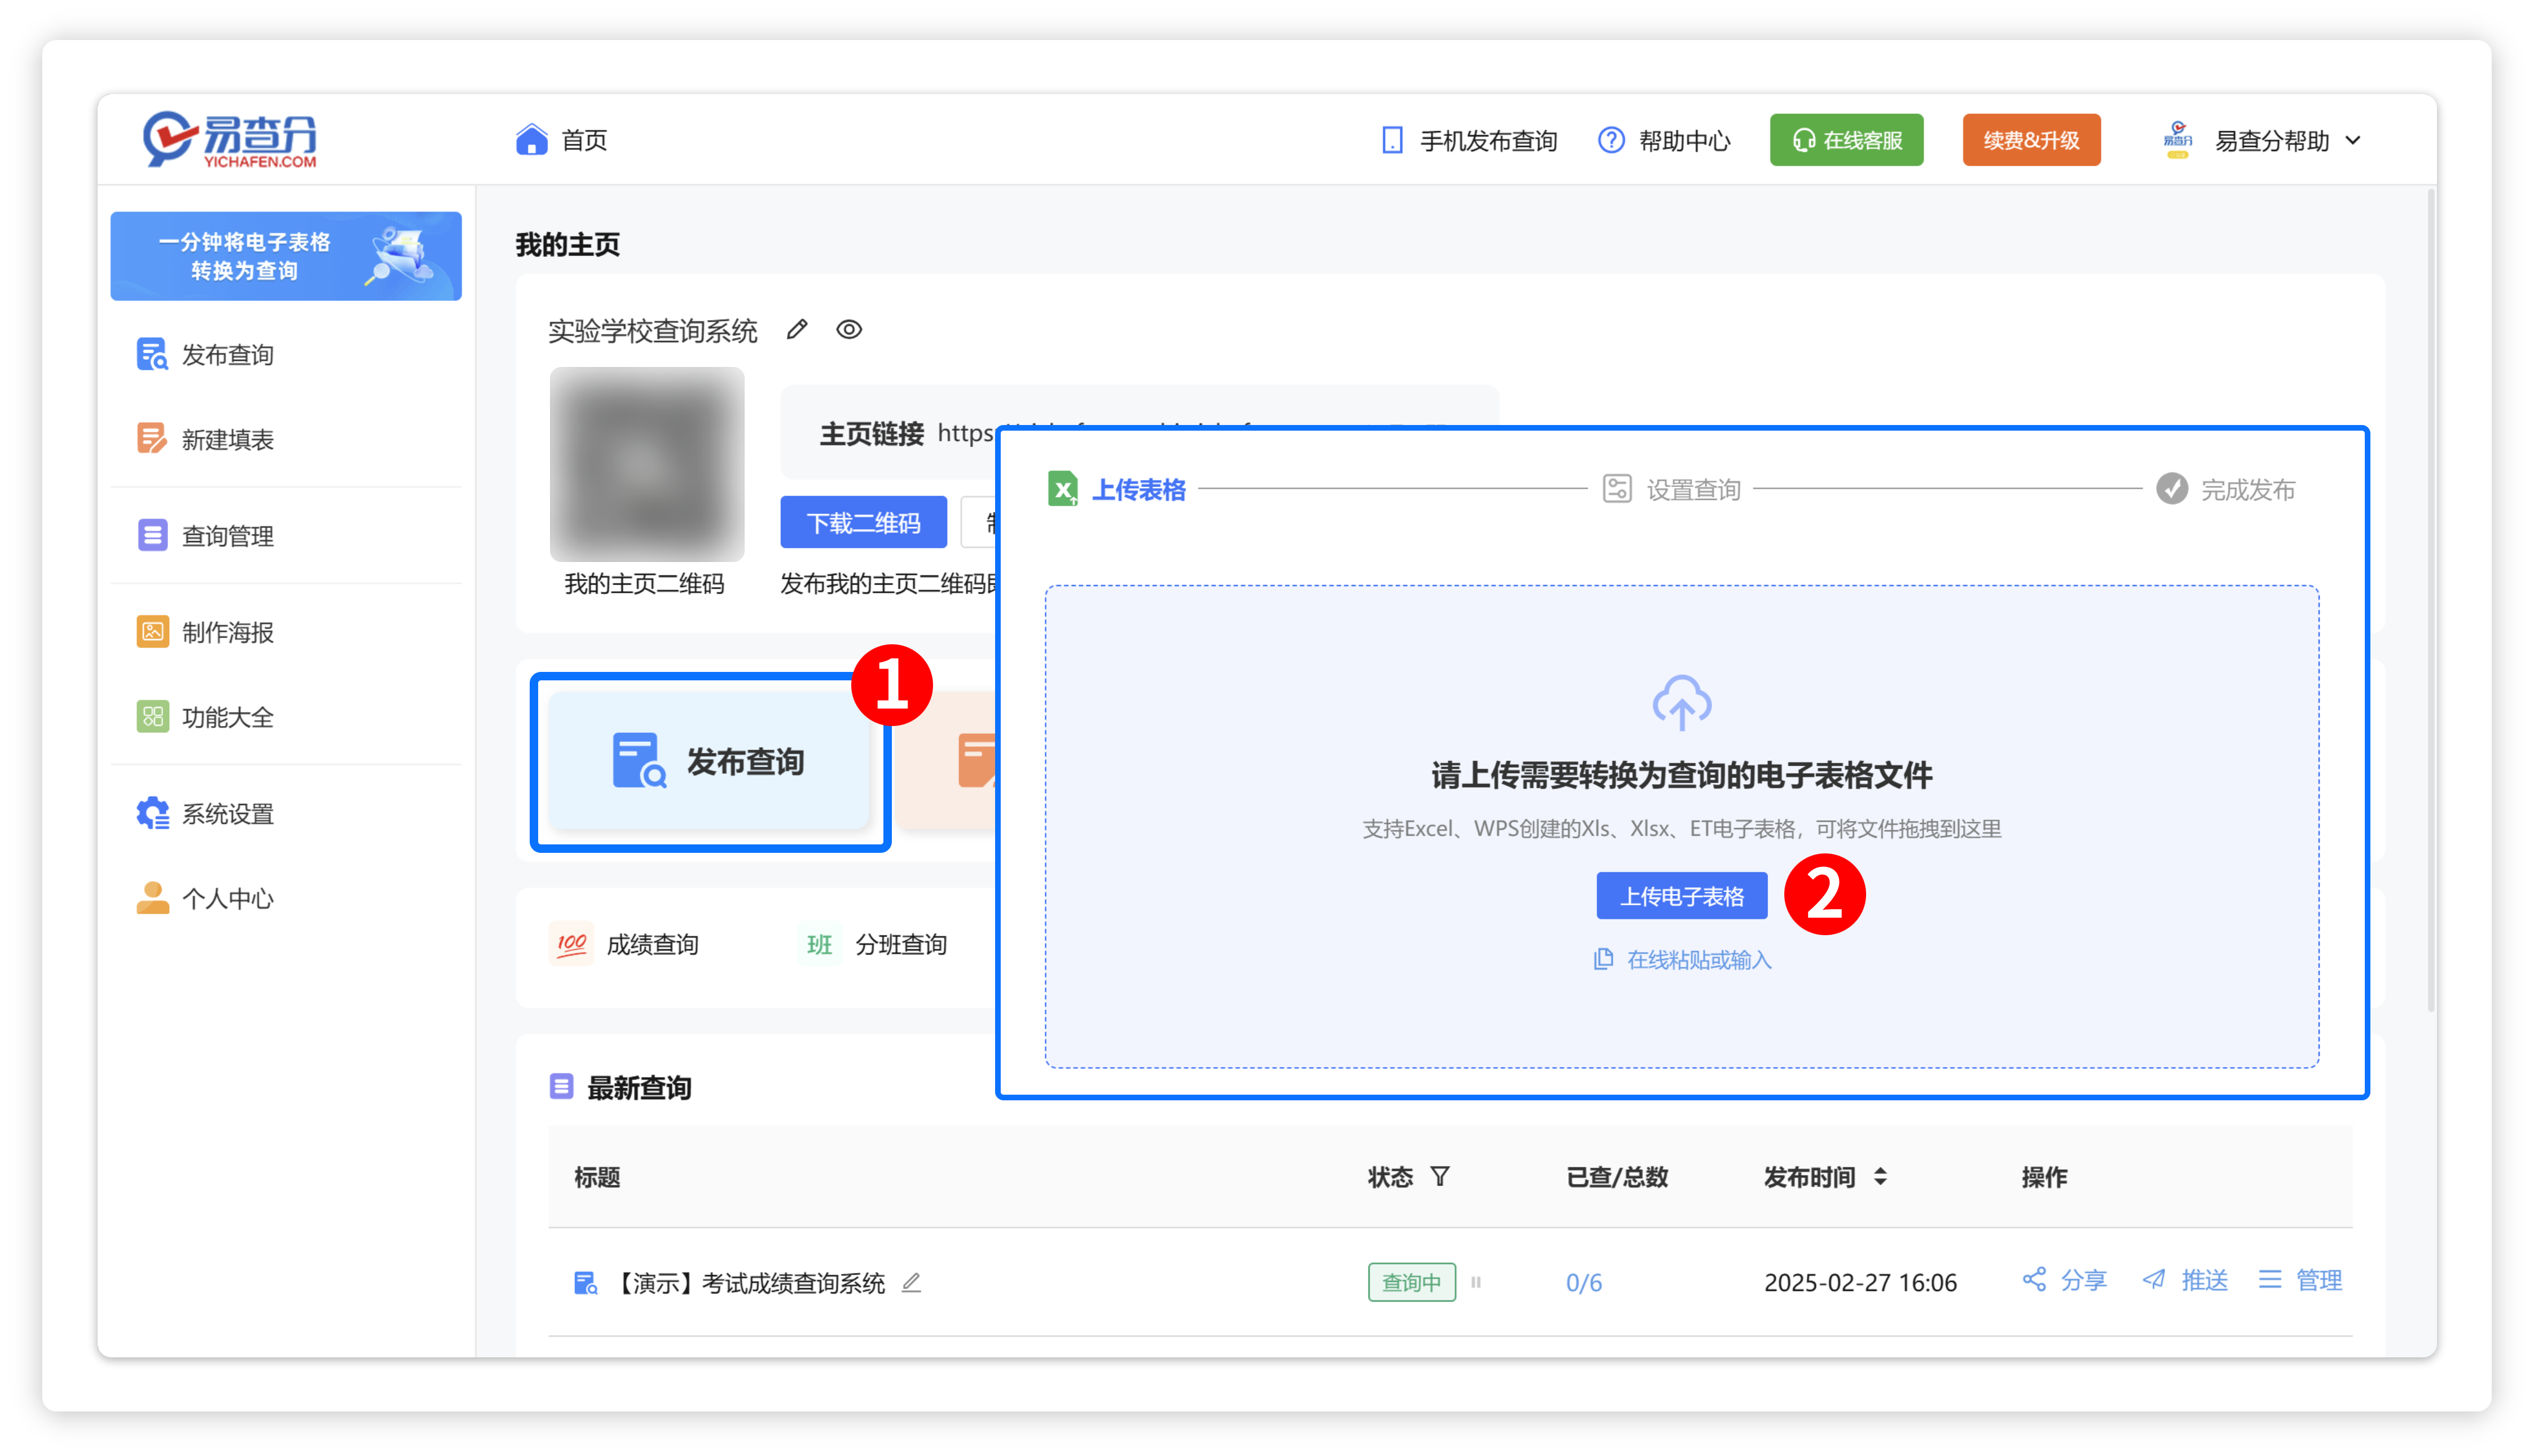Open the 状态 filter funnel
The height and width of the screenshot is (1456, 2534).
click(1440, 1177)
